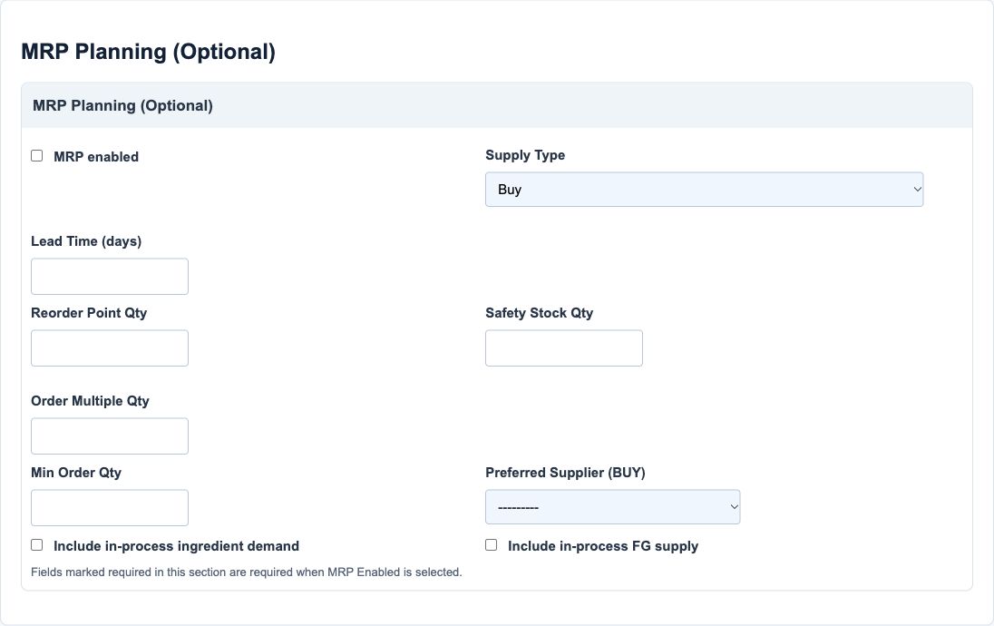Open the Preferred Supplier (BUY) dropdown

coord(613,507)
